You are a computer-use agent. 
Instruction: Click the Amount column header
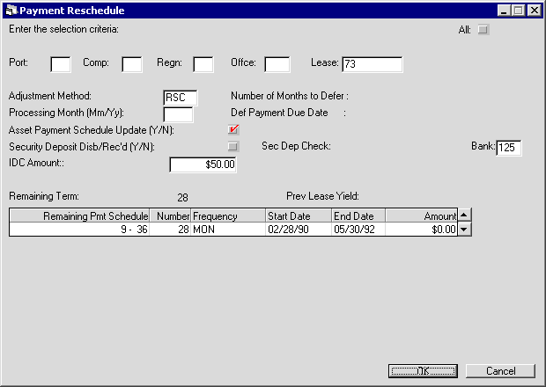[x=421, y=215]
